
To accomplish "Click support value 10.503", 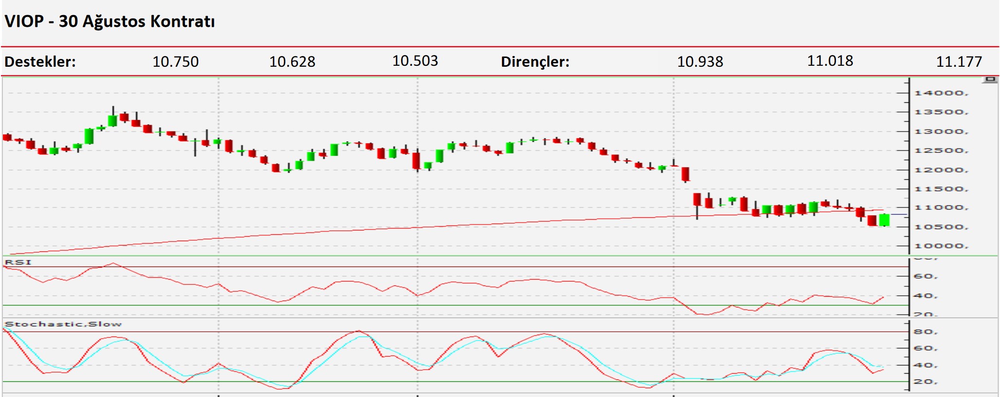I will coord(415,61).
